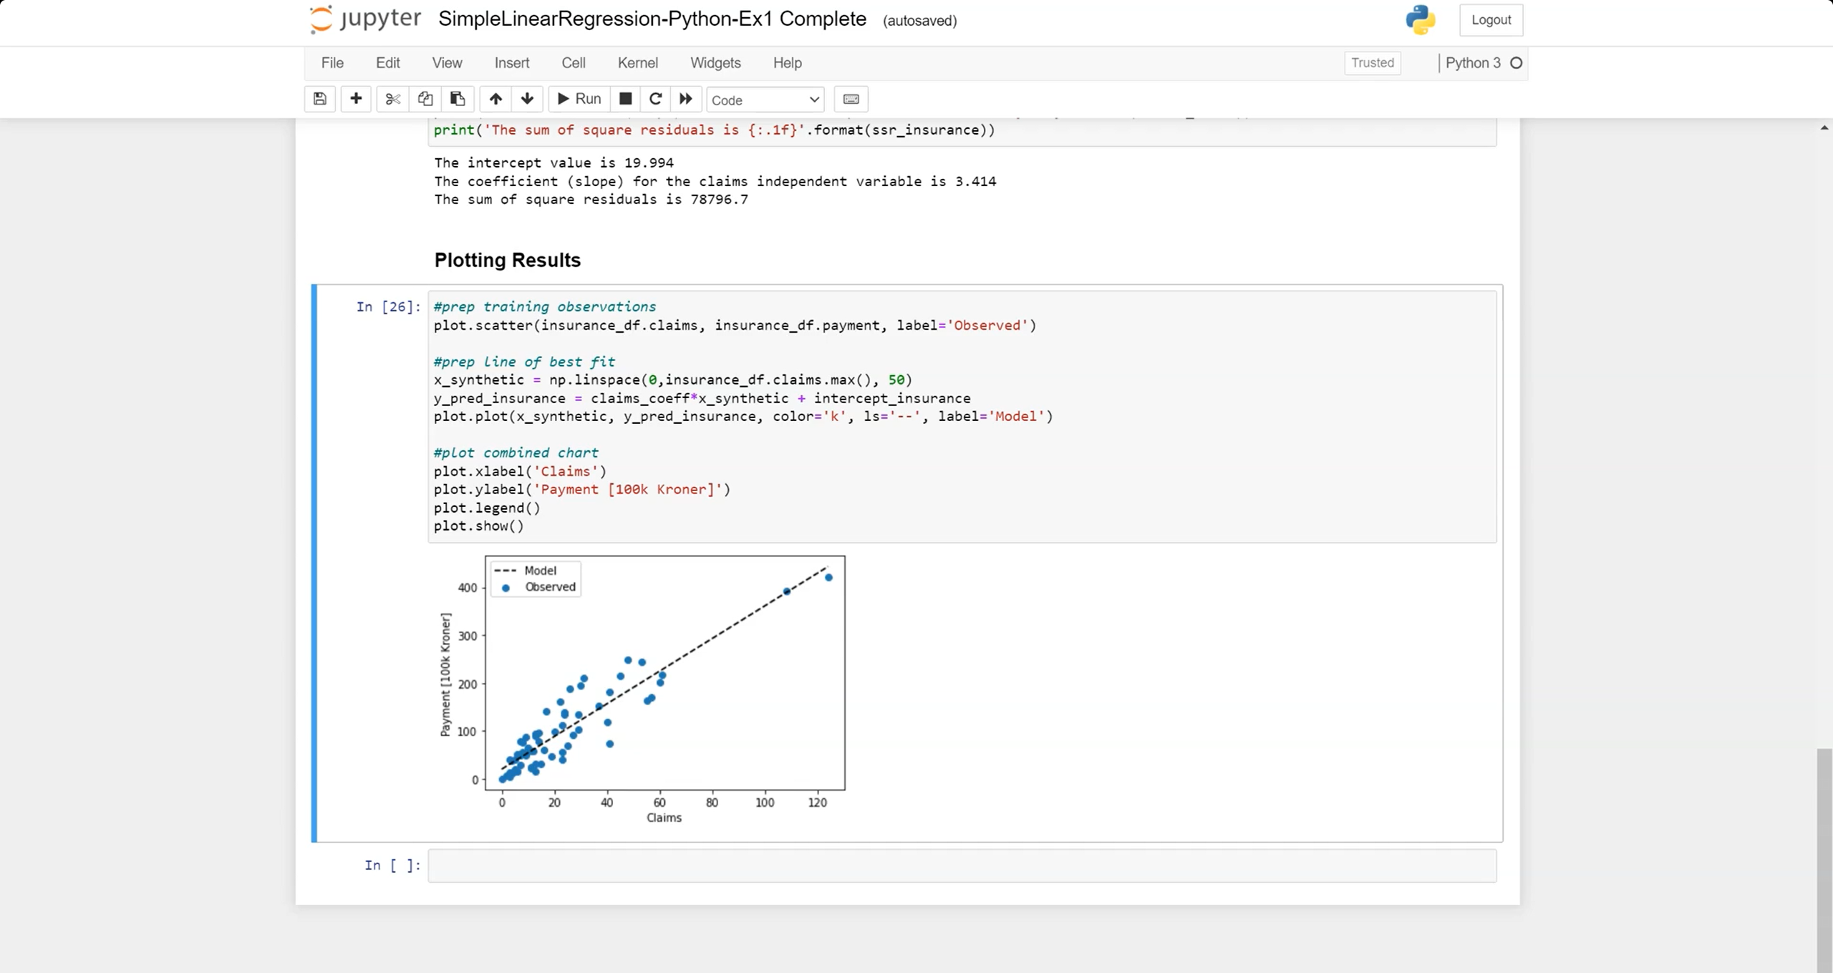Move selected cell up arrow

[495, 99]
